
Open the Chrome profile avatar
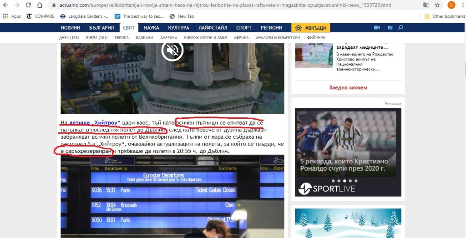coord(451,5)
